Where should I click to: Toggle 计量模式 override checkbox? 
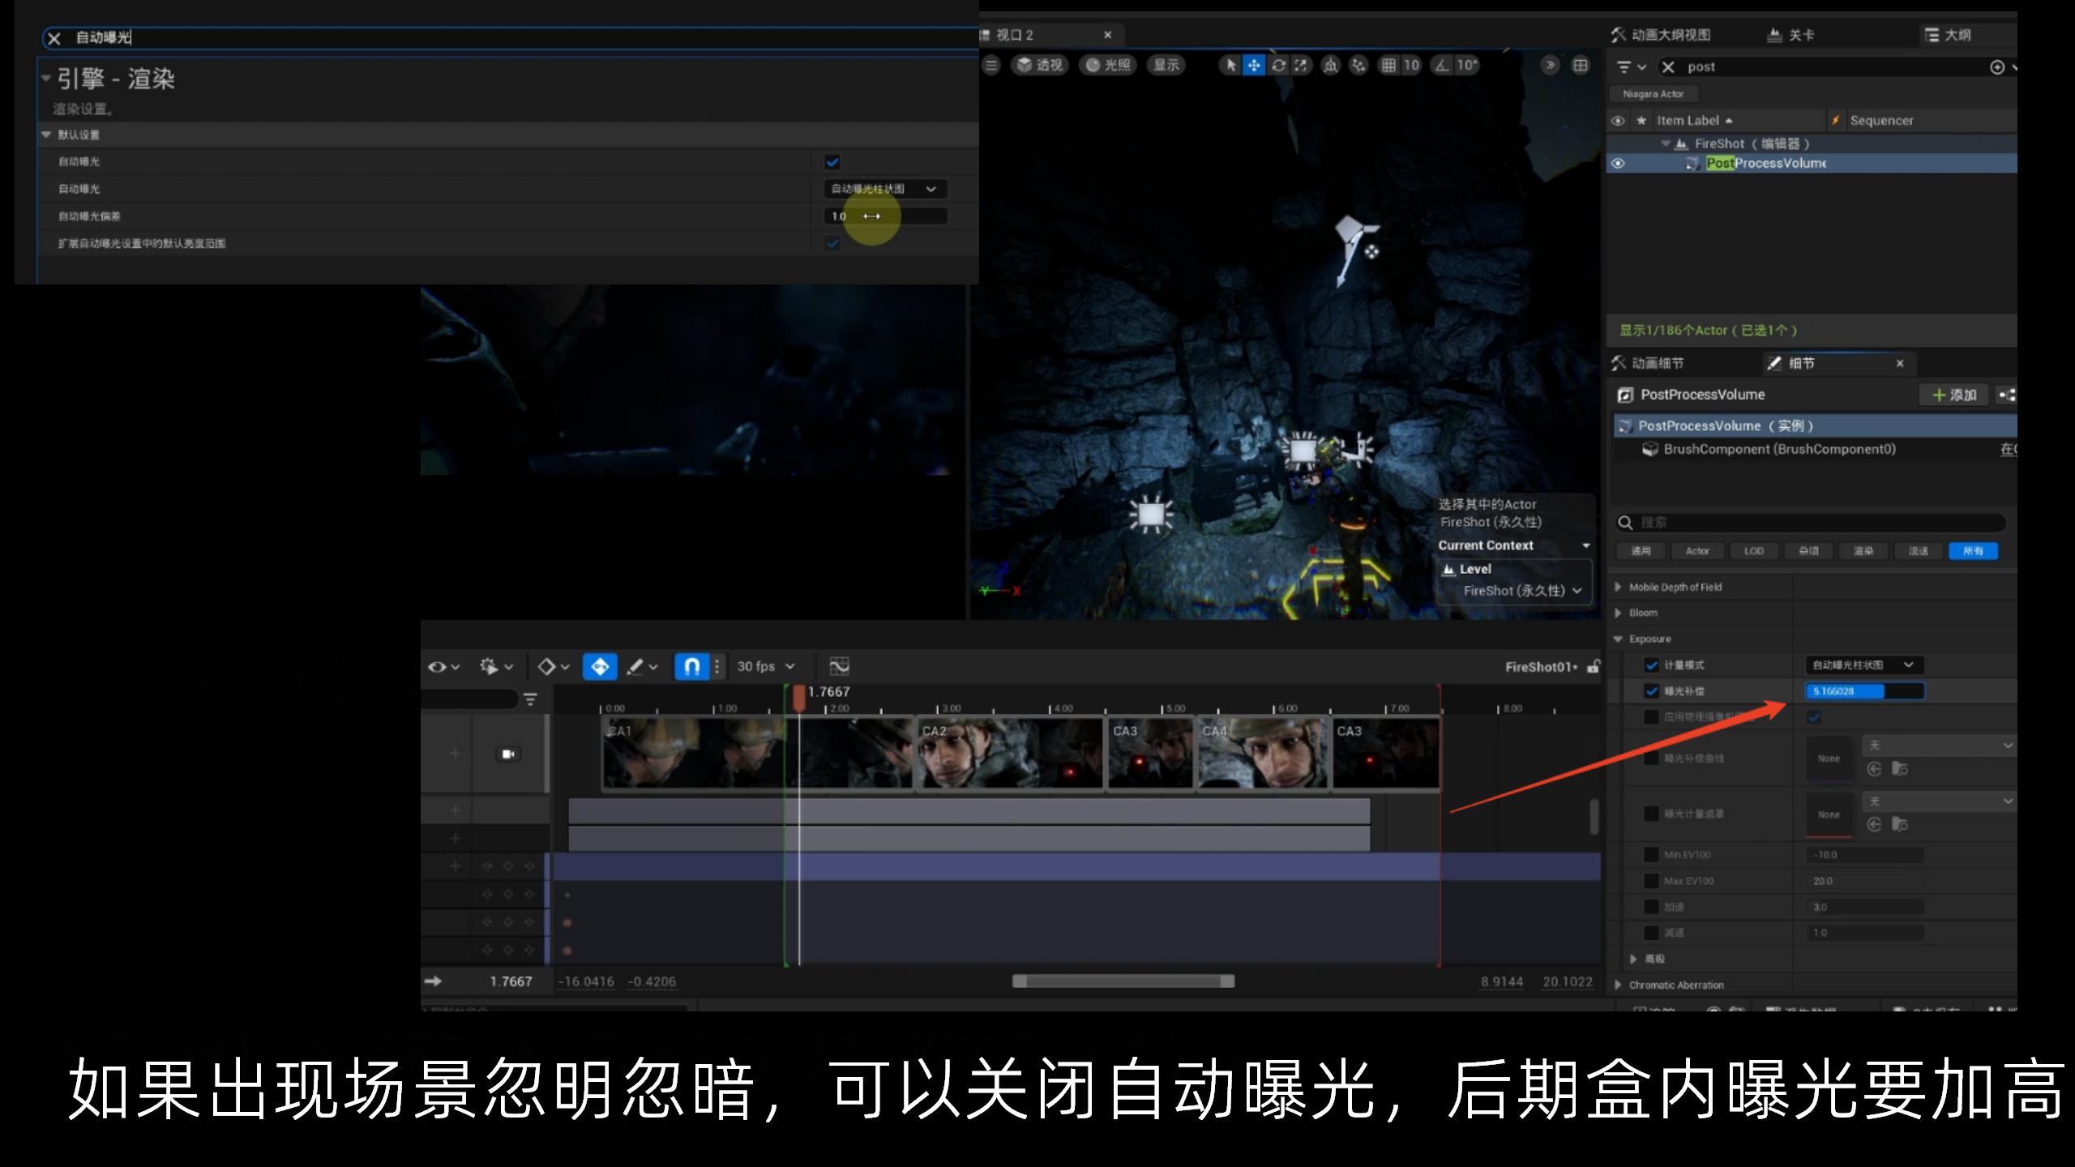pyautogui.click(x=1651, y=665)
